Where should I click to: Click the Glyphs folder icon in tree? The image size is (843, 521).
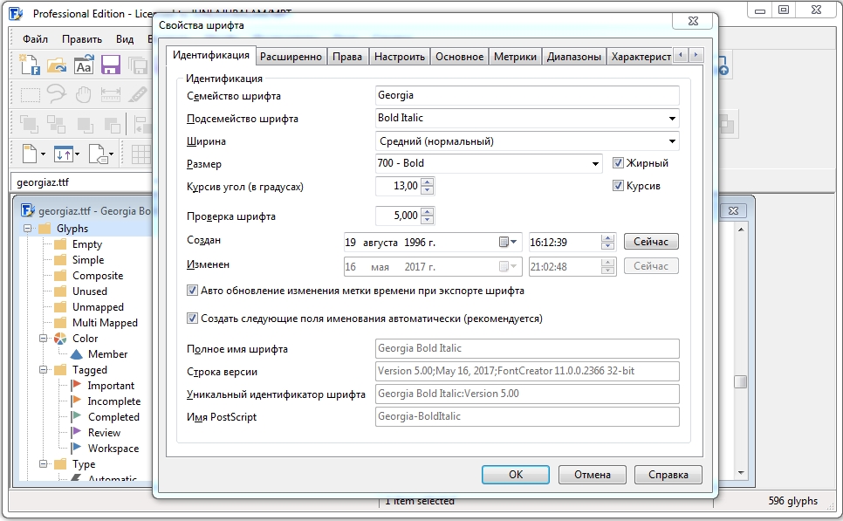coord(45,228)
